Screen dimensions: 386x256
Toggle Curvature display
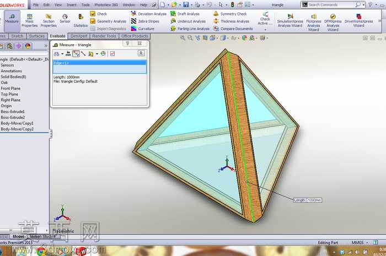(142, 29)
